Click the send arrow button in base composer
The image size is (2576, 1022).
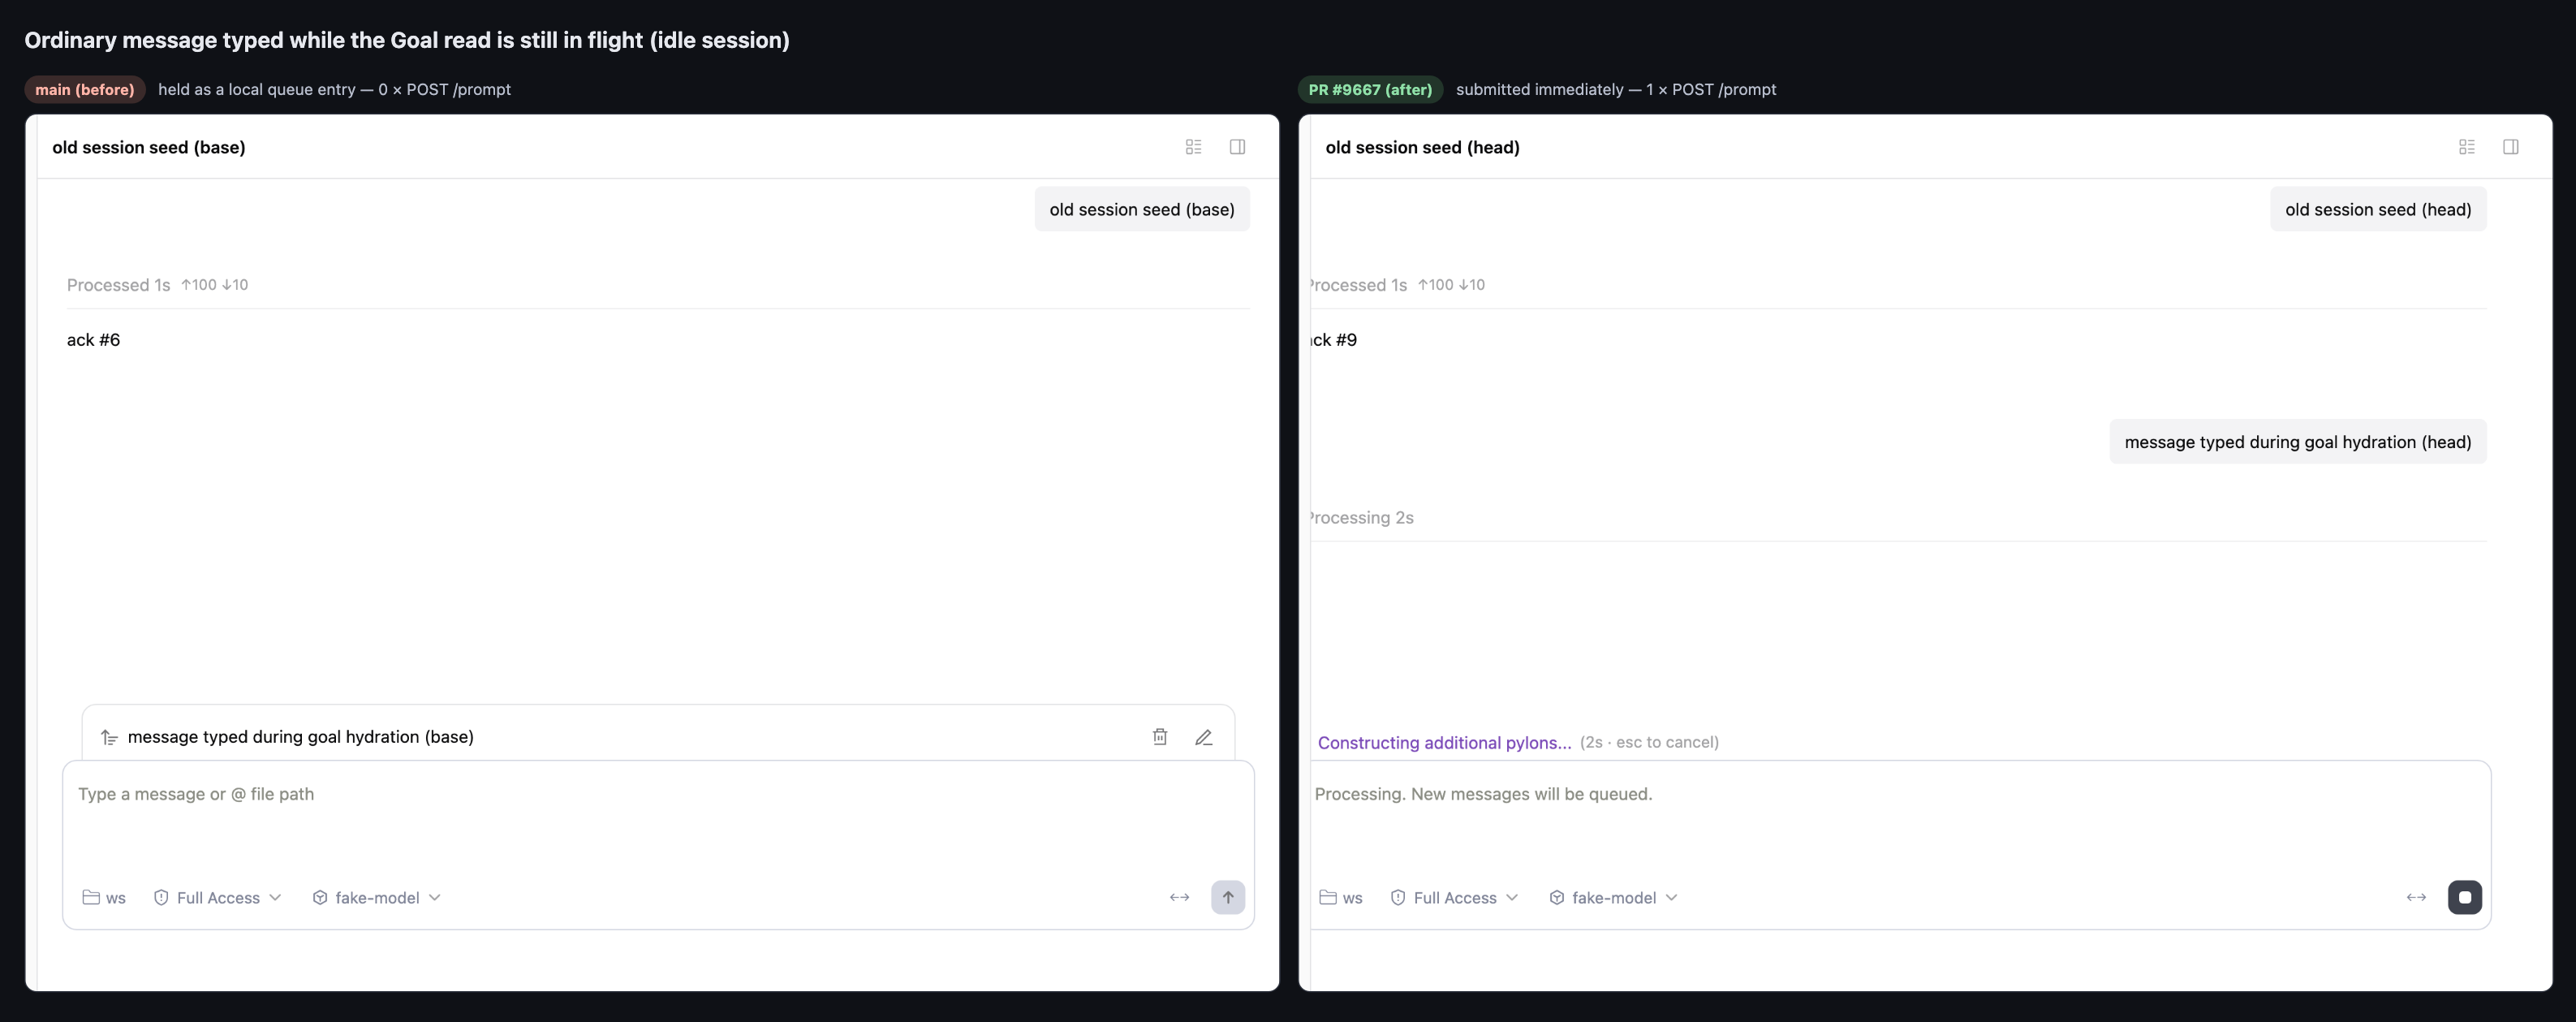[1228, 897]
